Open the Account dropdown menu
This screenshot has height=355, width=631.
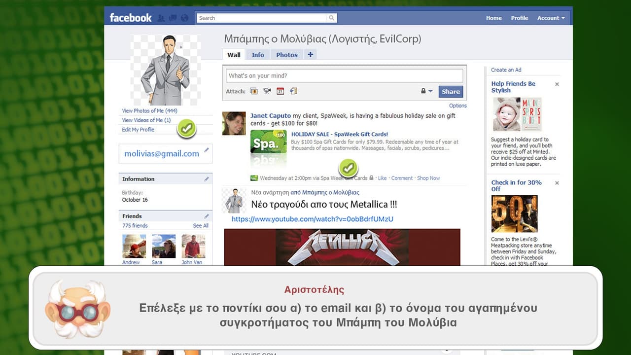click(551, 18)
